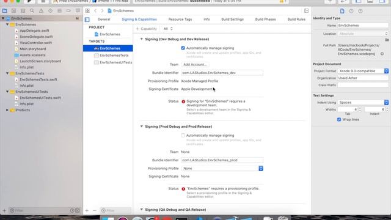Collapse the Signing (Prod Debug and Prod Release) section
The height and width of the screenshot is (220, 391).
point(141,127)
